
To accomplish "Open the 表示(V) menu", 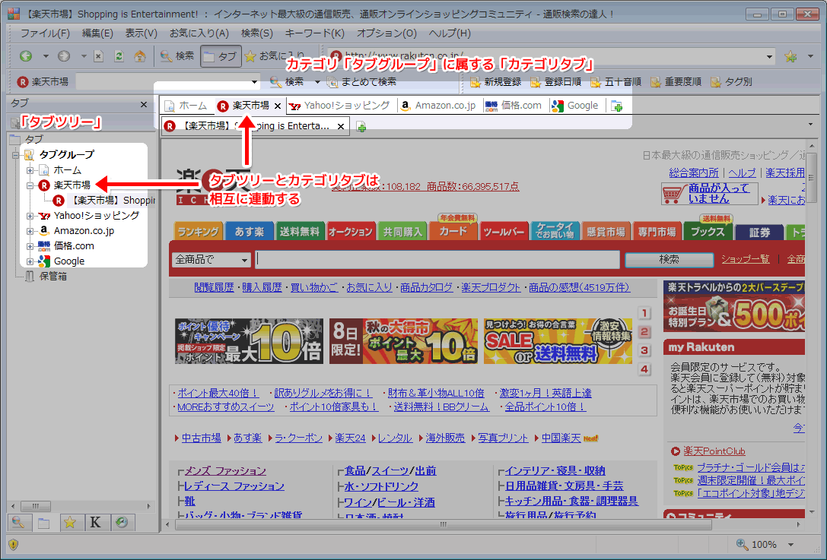I will pyautogui.click(x=141, y=33).
